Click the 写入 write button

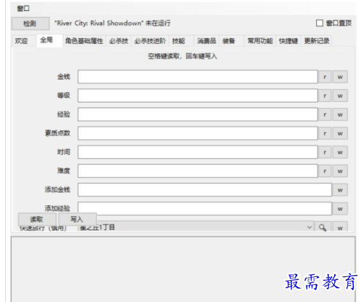point(78,219)
